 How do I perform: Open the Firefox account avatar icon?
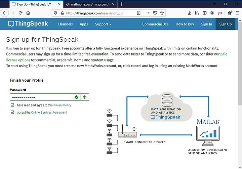(x=212, y=13)
